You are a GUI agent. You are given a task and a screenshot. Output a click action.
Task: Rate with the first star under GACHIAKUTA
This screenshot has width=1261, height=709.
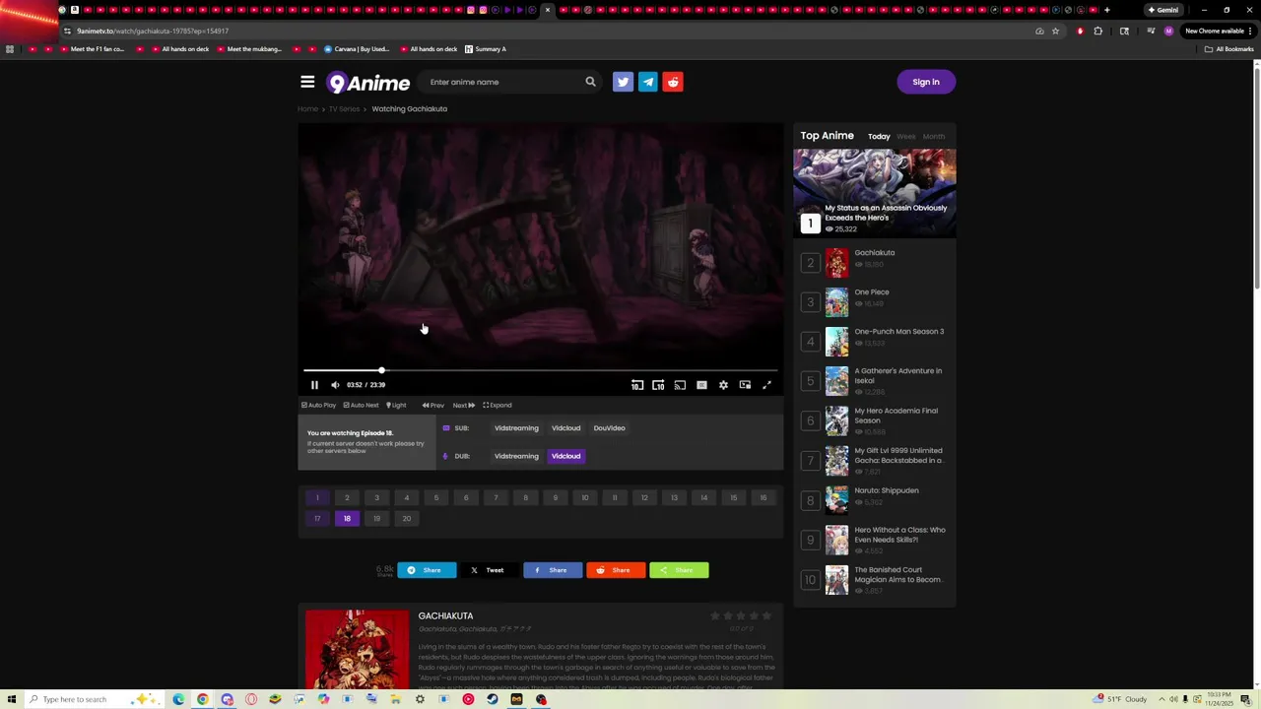point(714,616)
